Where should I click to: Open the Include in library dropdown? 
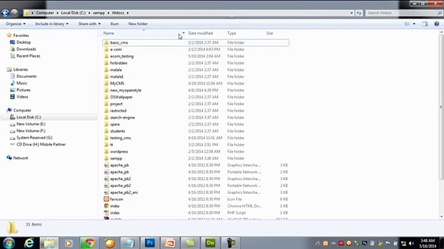tap(52, 24)
